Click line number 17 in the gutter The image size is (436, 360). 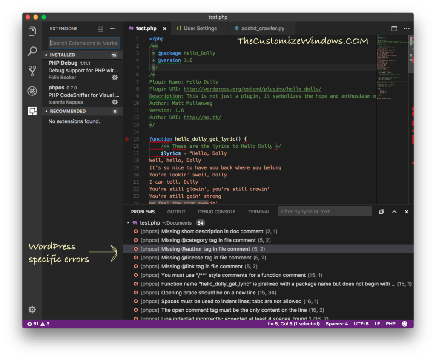tap(136, 153)
